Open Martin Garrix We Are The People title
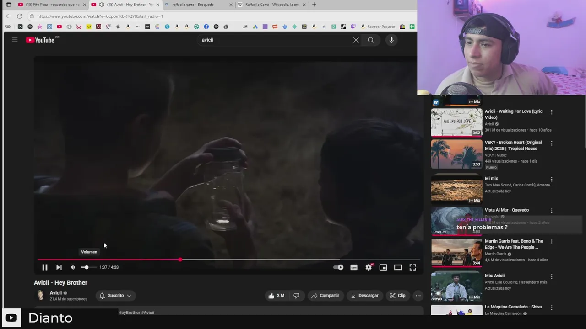Screen dimensions: 586x329 tap(514, 244)
